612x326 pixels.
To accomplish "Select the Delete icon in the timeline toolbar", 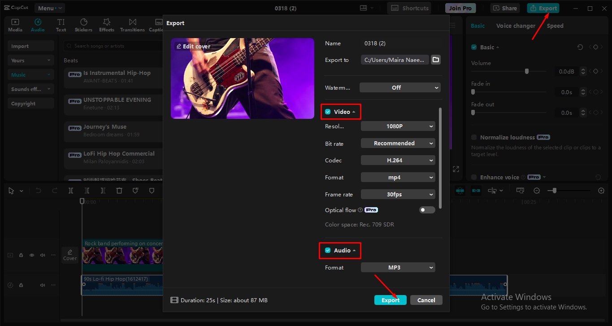I will click(119, 191).
